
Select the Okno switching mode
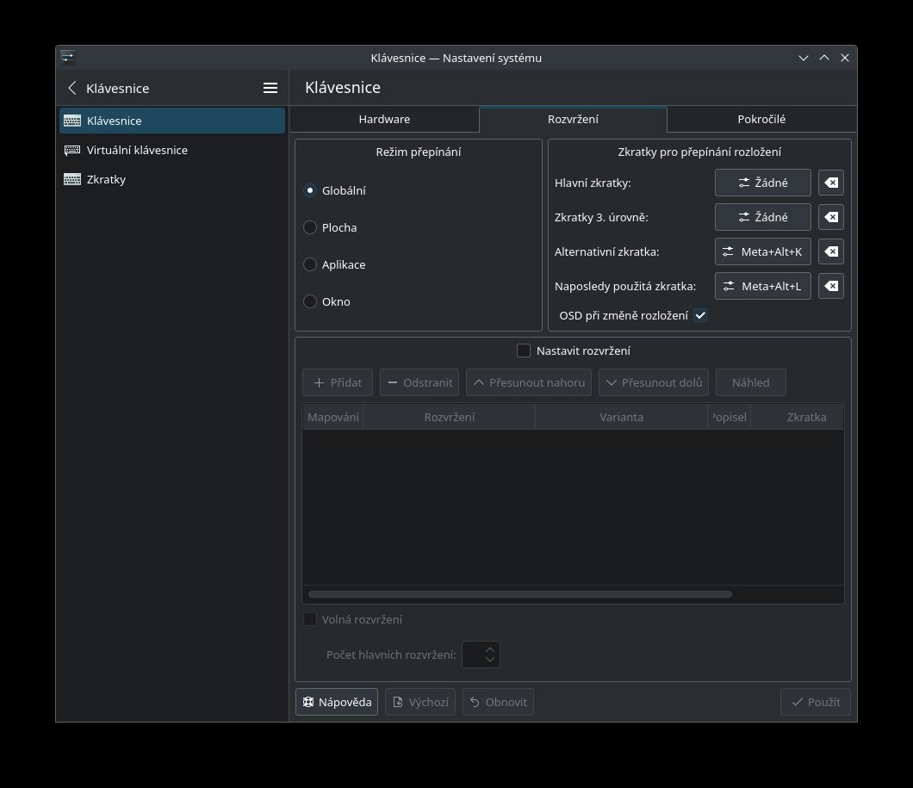pos(310,301)
